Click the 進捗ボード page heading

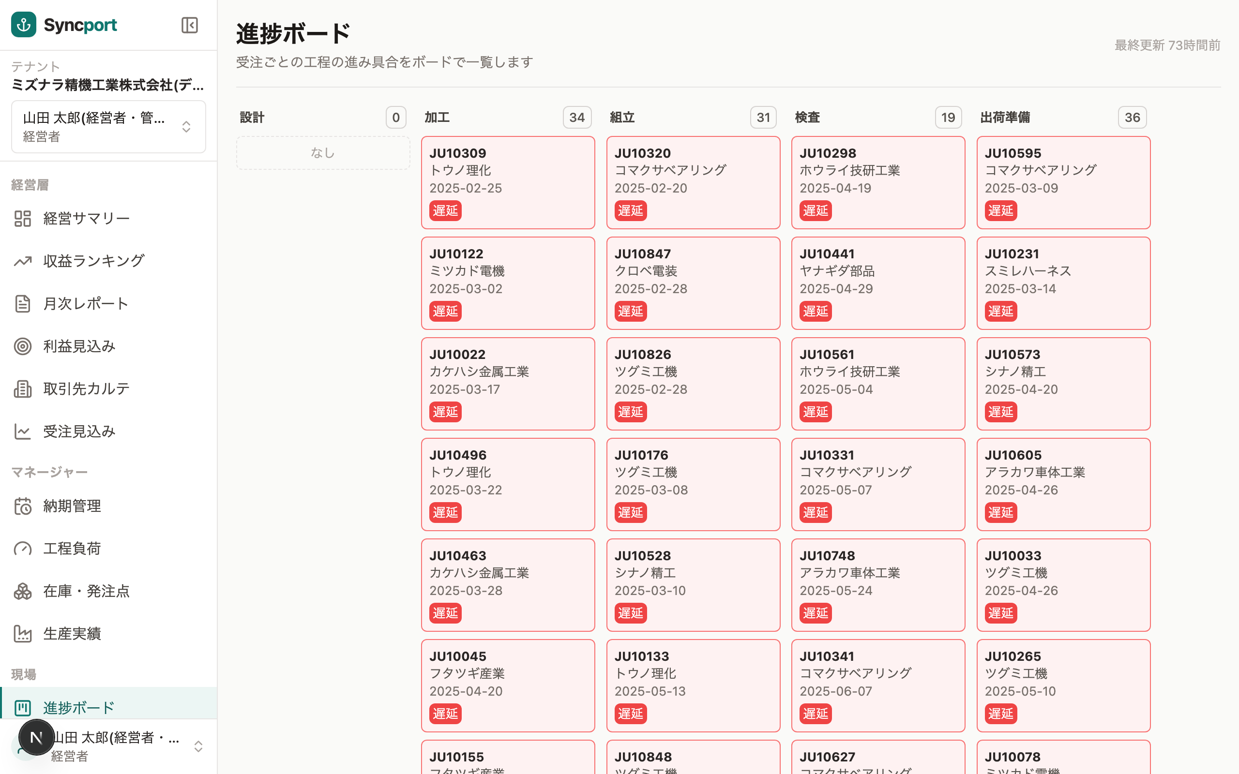[x=293, y=33]
